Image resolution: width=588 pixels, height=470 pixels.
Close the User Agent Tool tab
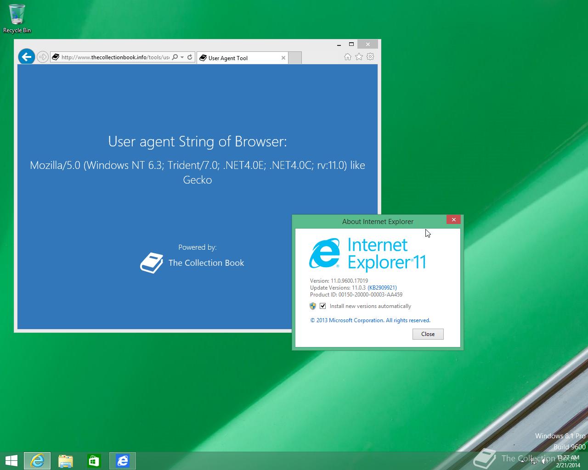283,58
